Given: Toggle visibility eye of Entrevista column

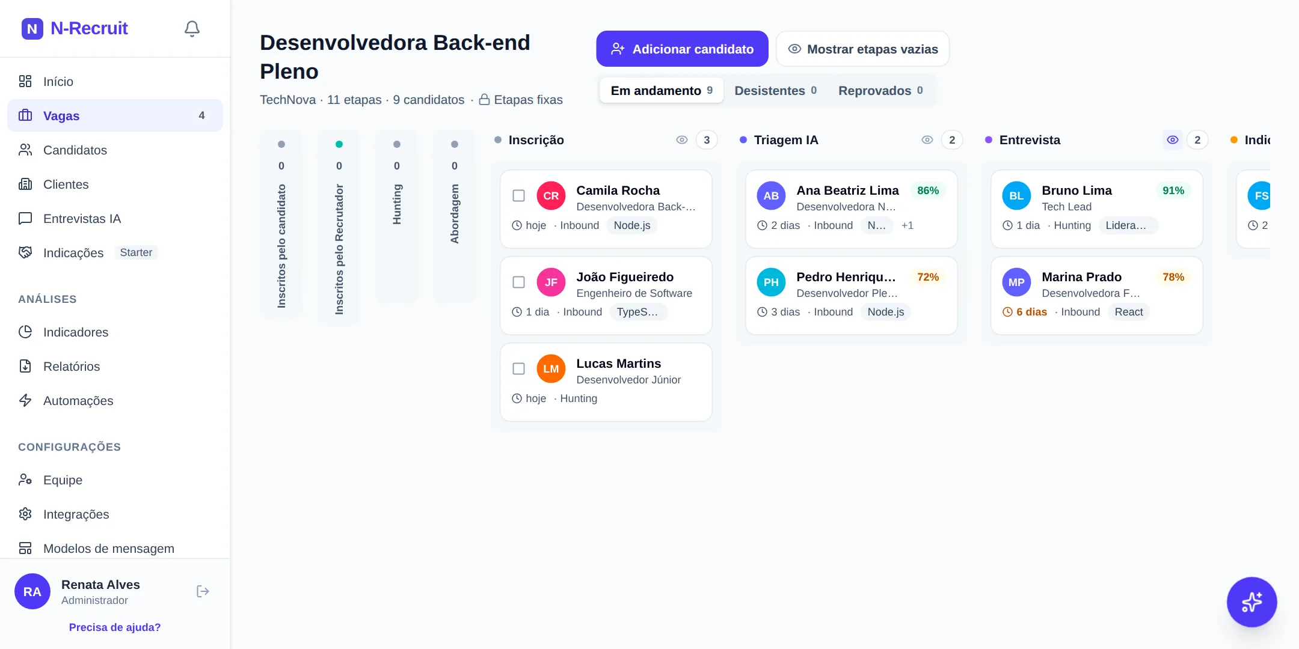Looking at the screenshot, I should pos(1173,140).
